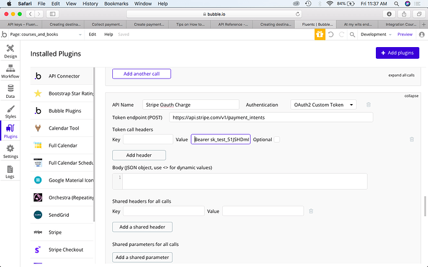
Task: Open the editor Help menu
Action: 109,34
